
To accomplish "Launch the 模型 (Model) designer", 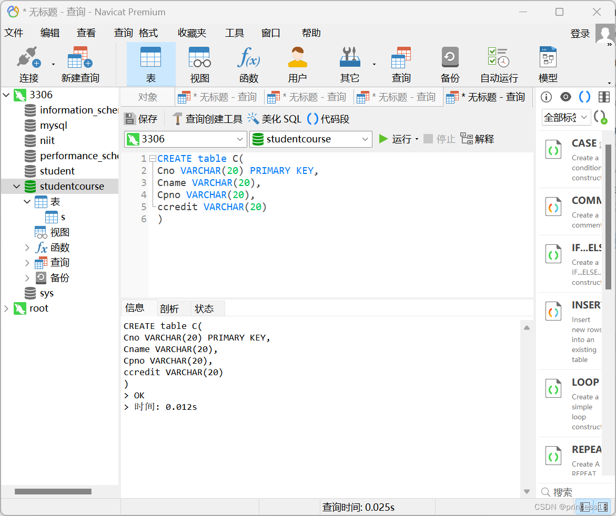I will pos(548,63).
